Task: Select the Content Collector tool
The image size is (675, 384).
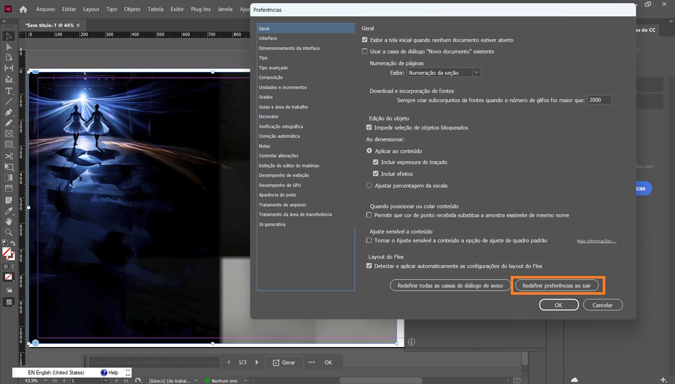Action: pos(9,79)
